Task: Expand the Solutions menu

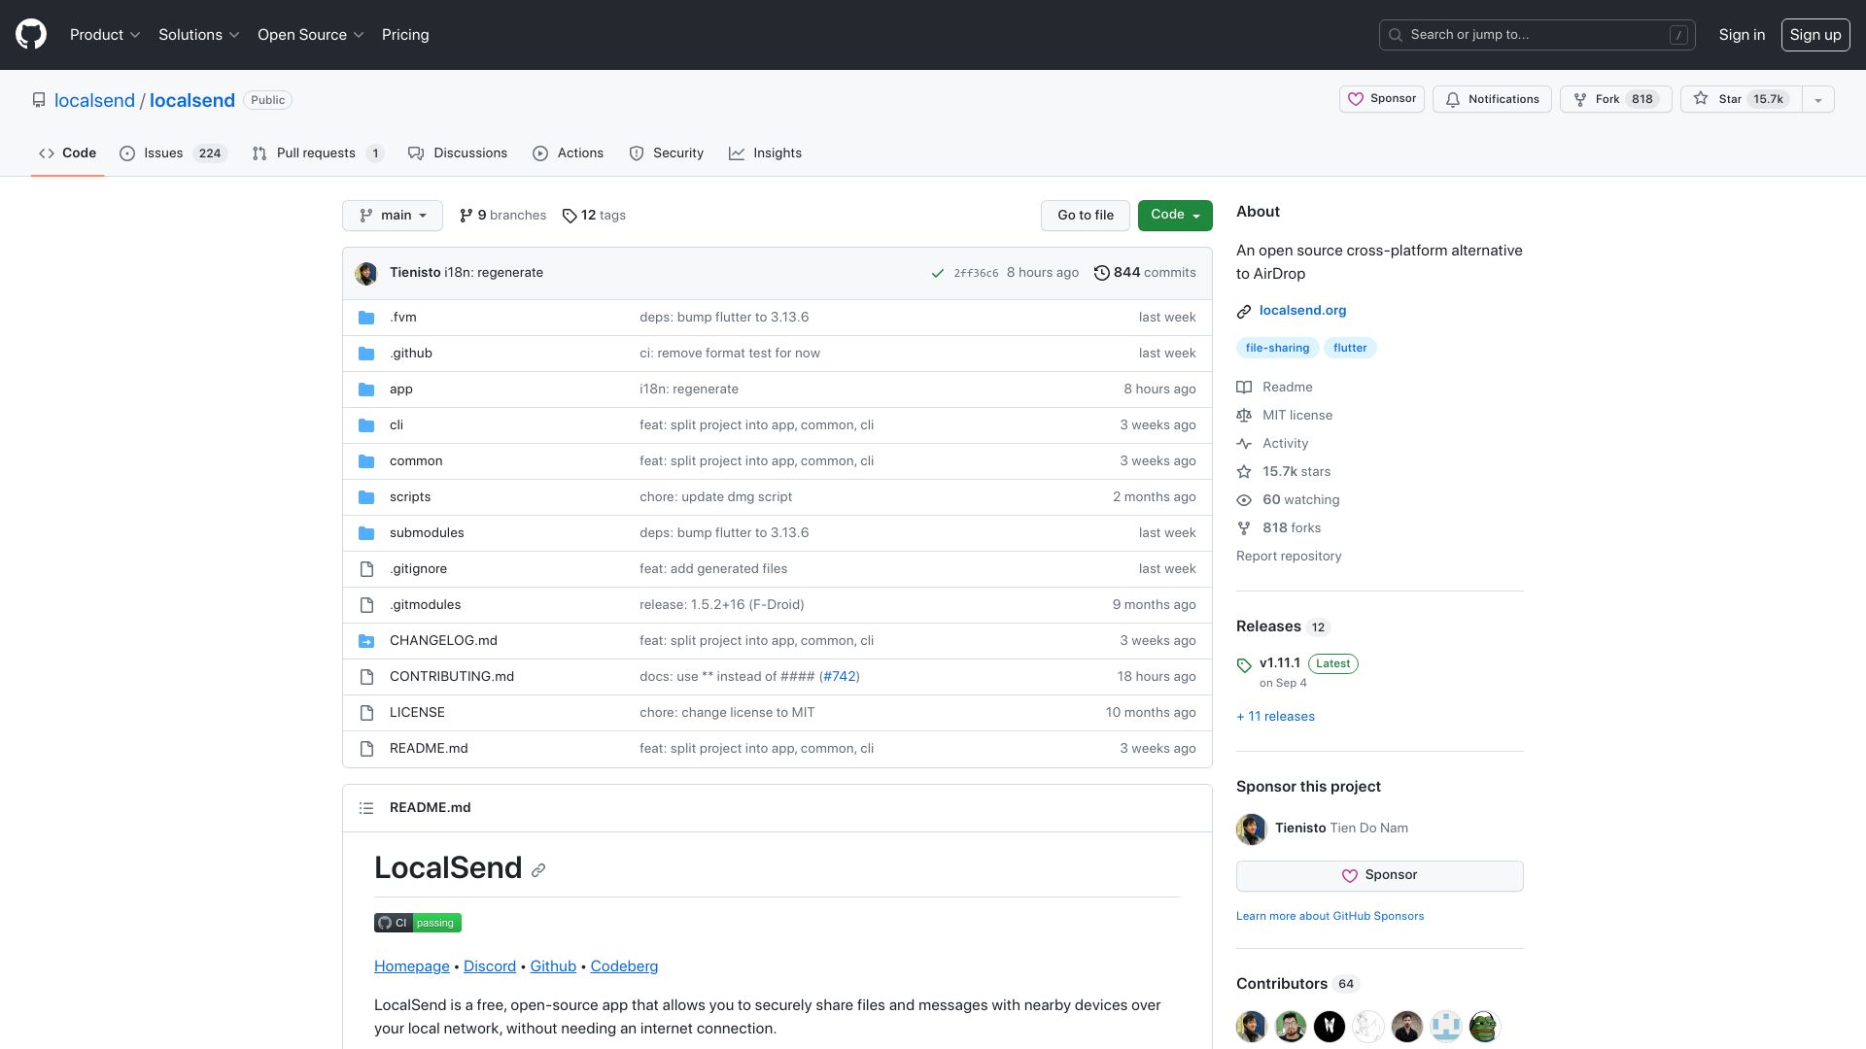Action: [199, 35]
